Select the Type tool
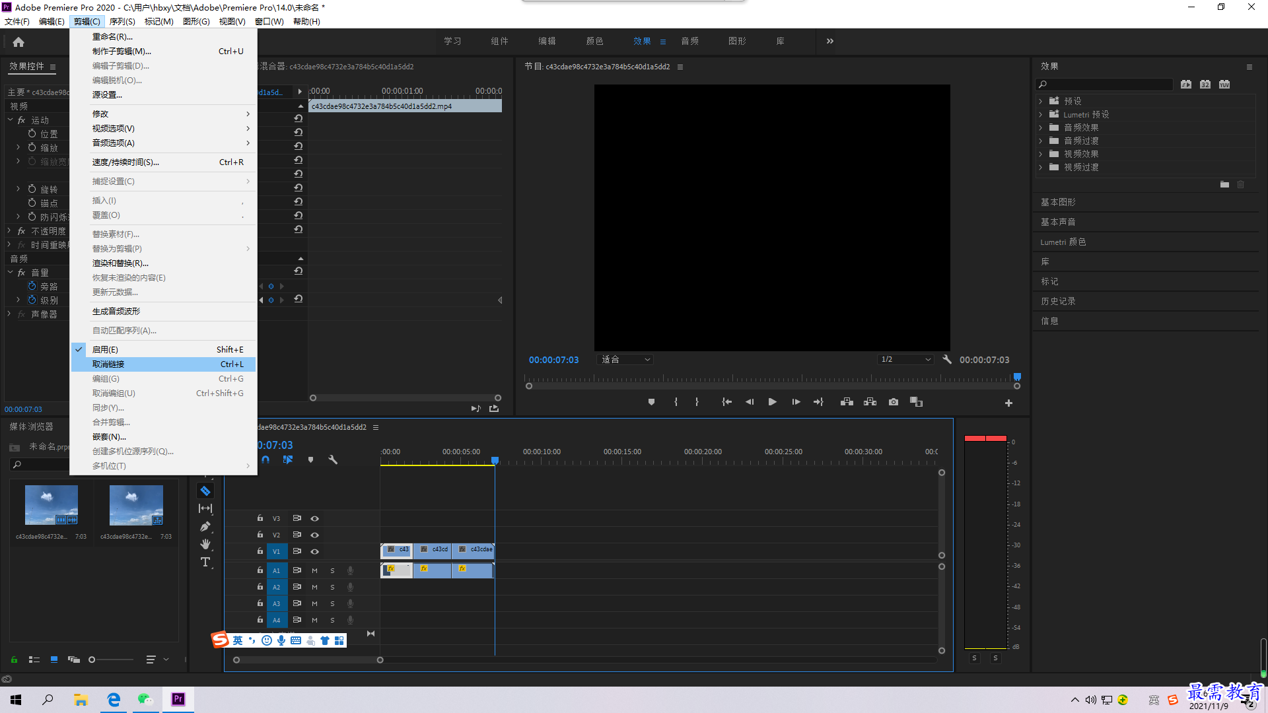The width and height of the screenshot is (1268, 713). pos(205,562)
